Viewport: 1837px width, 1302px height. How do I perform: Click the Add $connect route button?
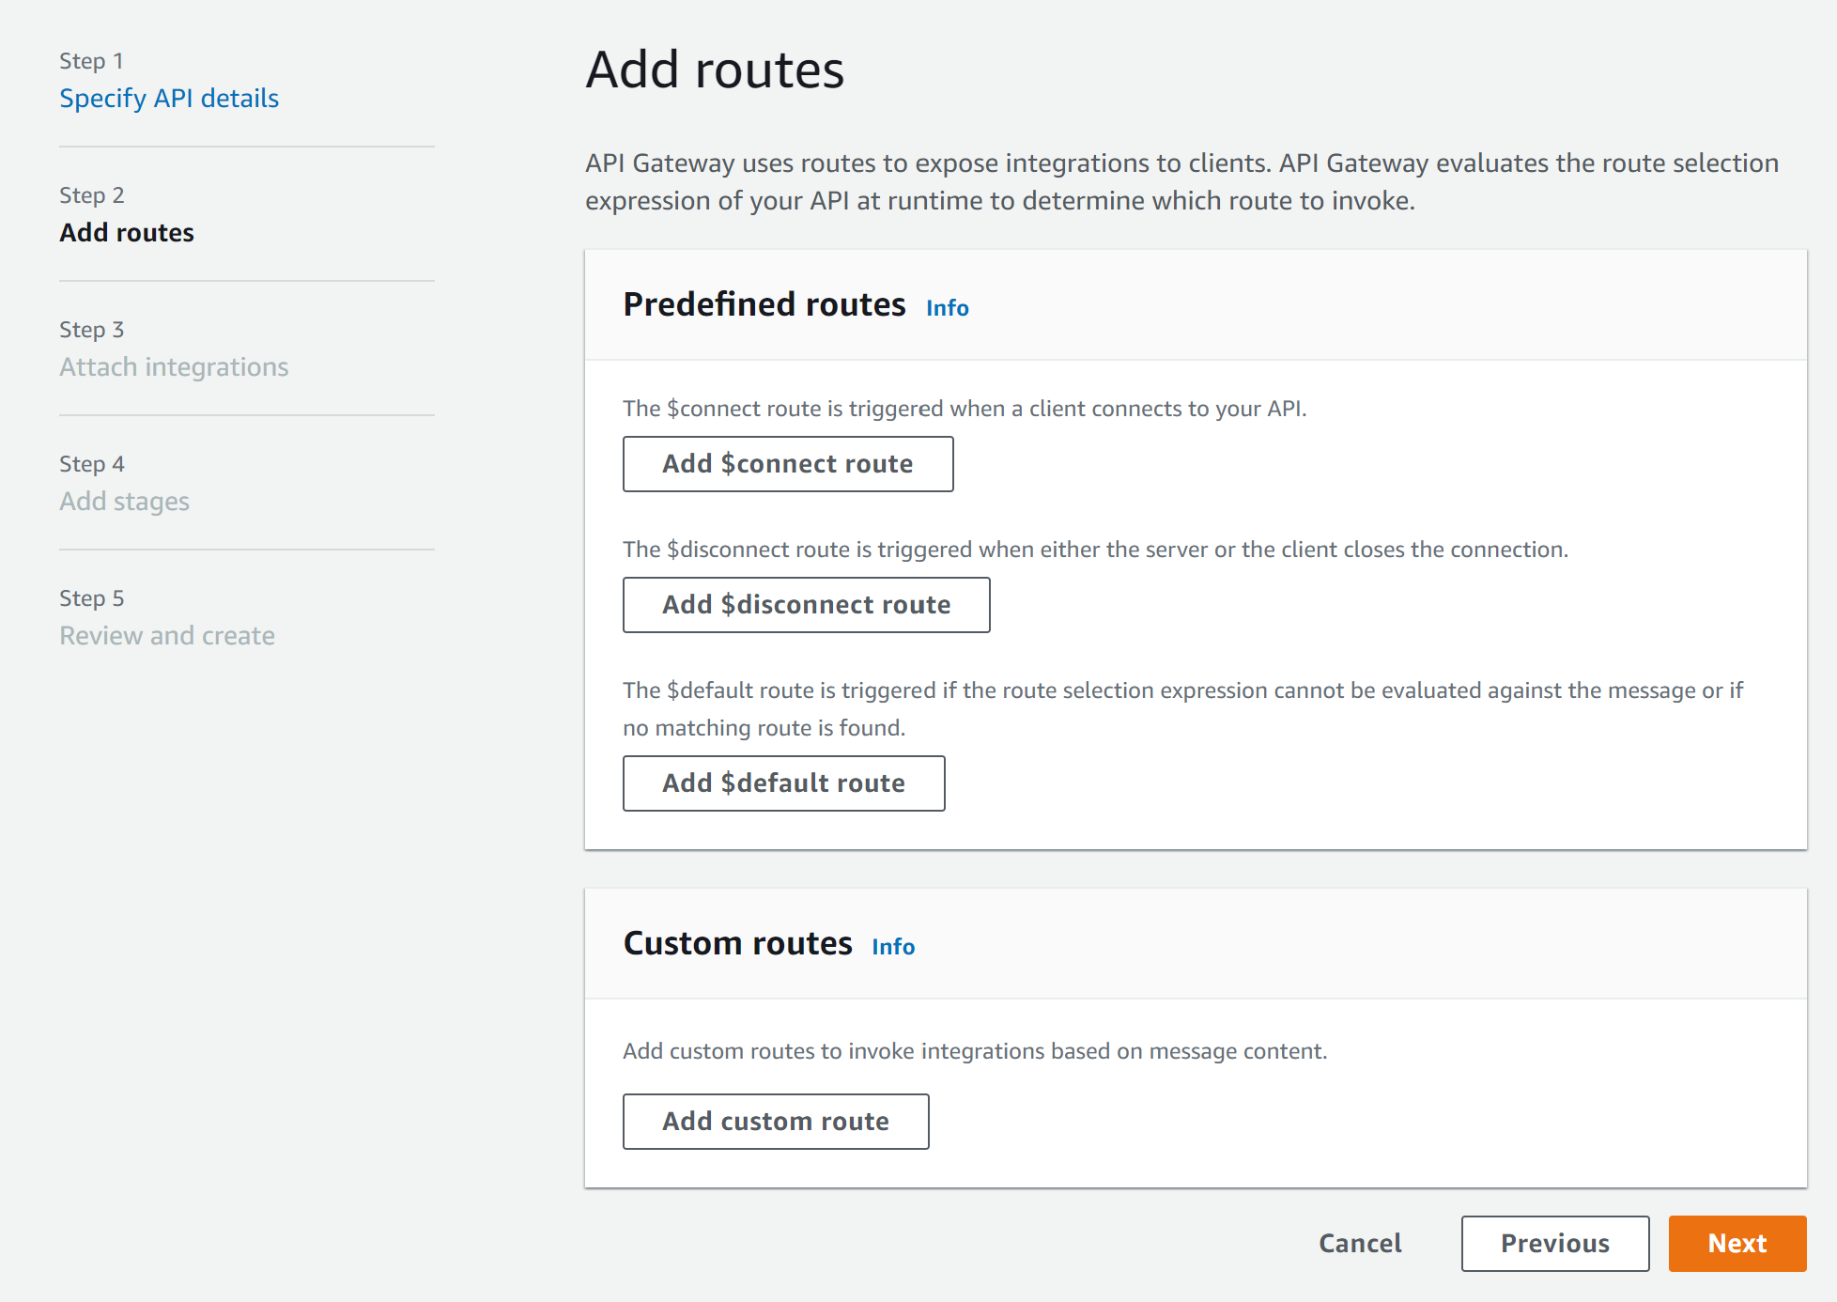tap(788, 464)
